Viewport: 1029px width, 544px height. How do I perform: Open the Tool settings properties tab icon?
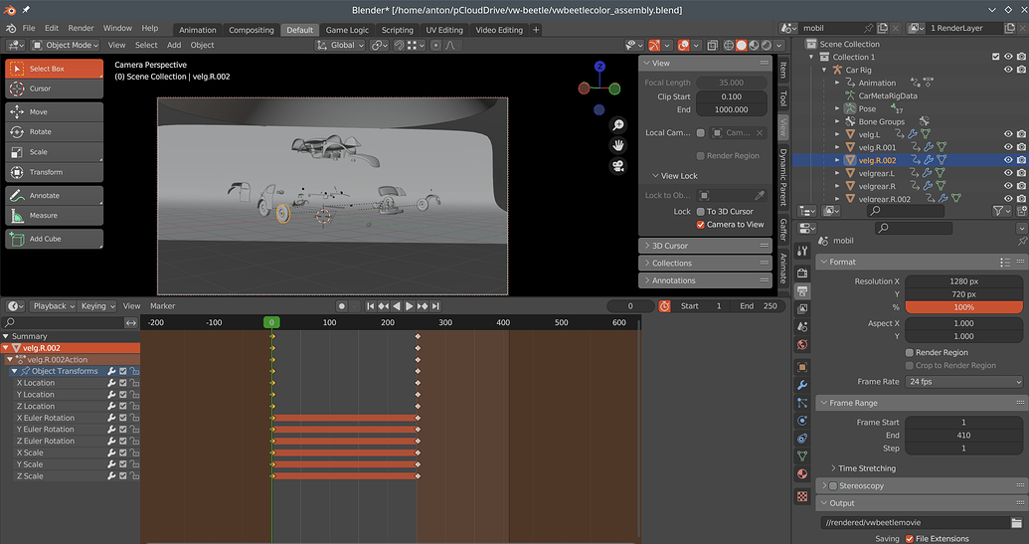point(802,252)
